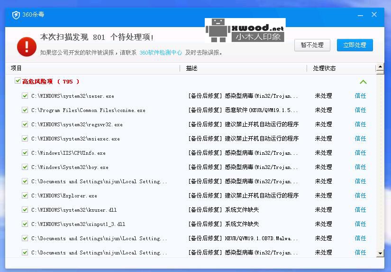Select the C:\WINDOWS\Explorer.exe path text

[x=64, y=196]
